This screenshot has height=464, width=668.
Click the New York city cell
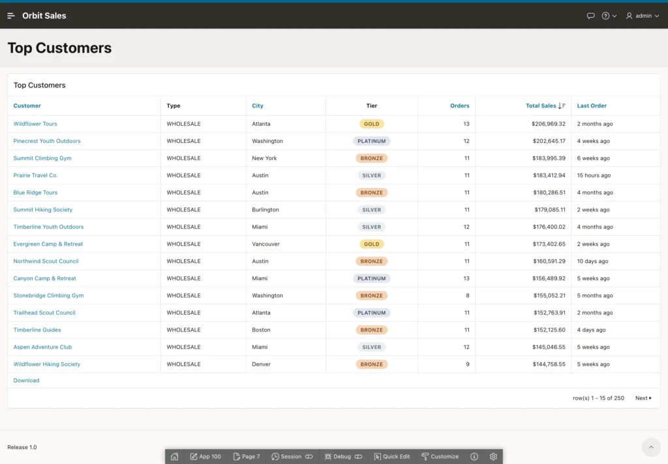[264, 158]
